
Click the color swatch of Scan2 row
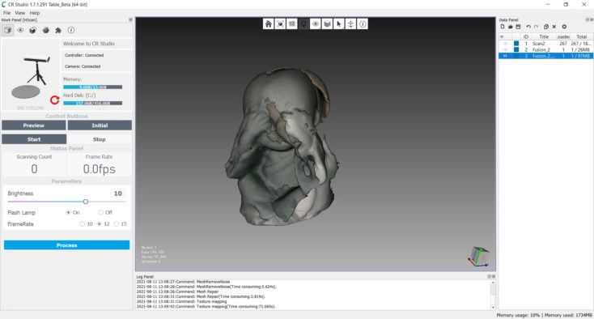[x=516, y=44]
